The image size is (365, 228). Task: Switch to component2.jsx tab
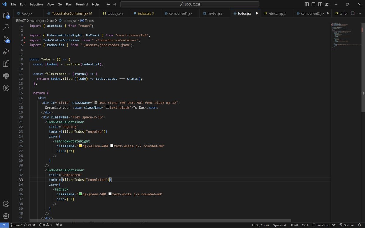pyautogui.click(x=312, y=13)
